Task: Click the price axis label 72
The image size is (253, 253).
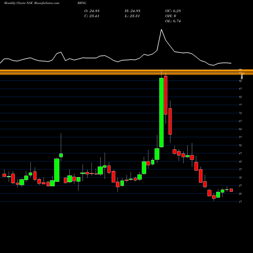Action: 240,113
